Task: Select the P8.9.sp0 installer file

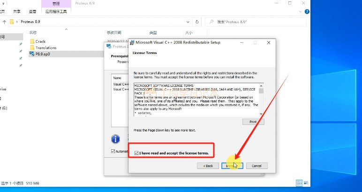Action: 42,54
